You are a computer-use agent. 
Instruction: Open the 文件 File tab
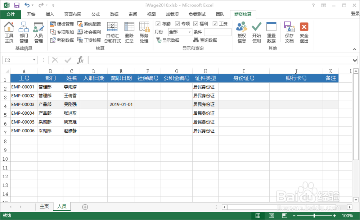click(10, 14)
